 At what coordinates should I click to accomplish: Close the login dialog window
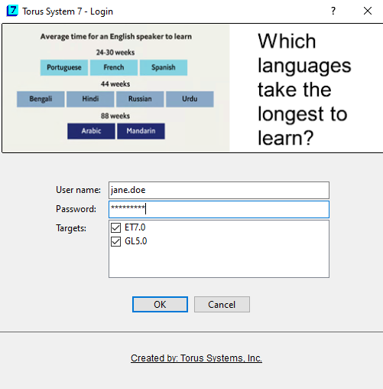368,11
